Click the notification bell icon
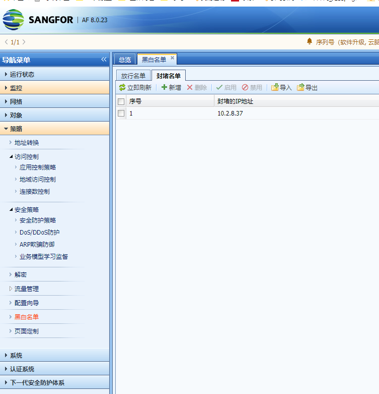 310,41
